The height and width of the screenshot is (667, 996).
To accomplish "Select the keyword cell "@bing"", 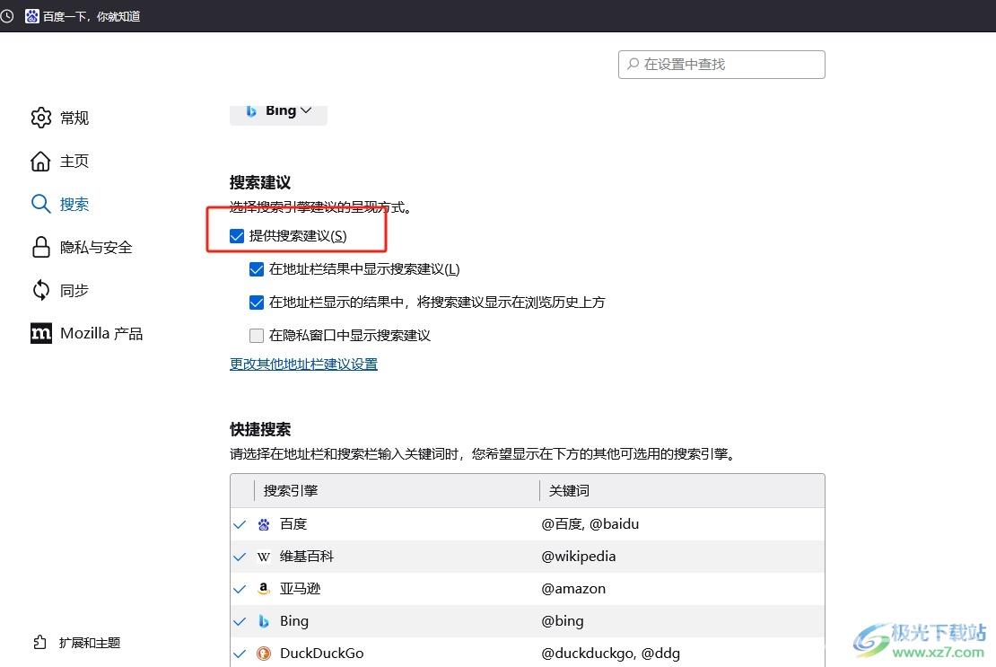I will 562,621.
